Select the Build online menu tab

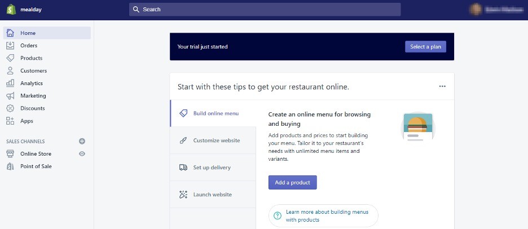click(213, 113)
